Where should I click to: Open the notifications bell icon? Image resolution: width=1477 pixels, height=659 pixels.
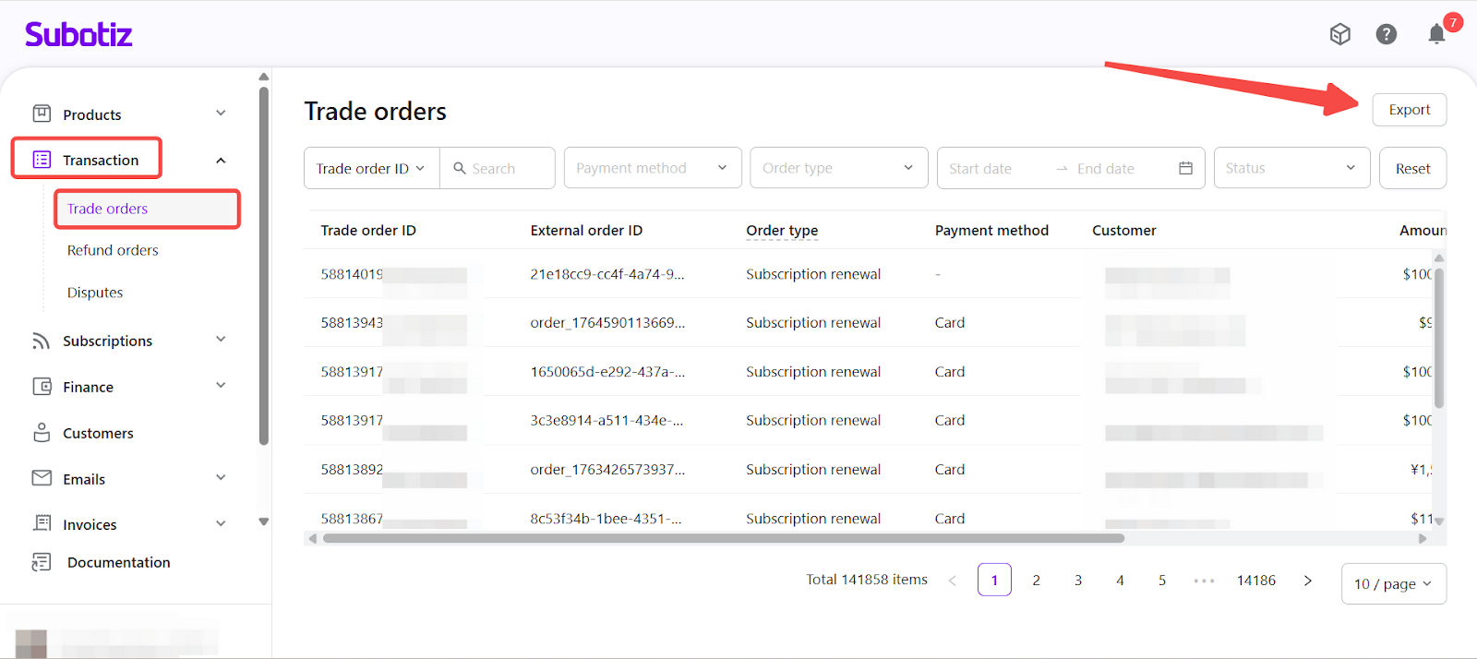coord(1436,35)
